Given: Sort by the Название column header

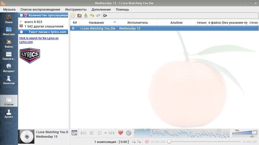Looking at the screenshot, I should [x=99, y=23].
